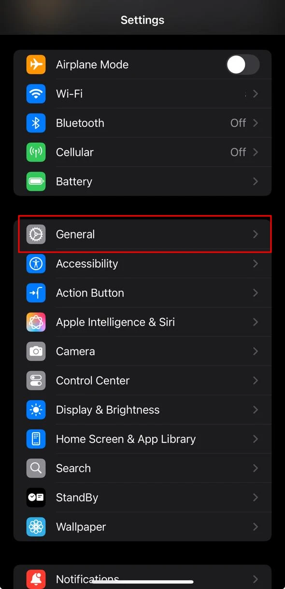Tap the Accessibility figure icon

tap(36, 263)
